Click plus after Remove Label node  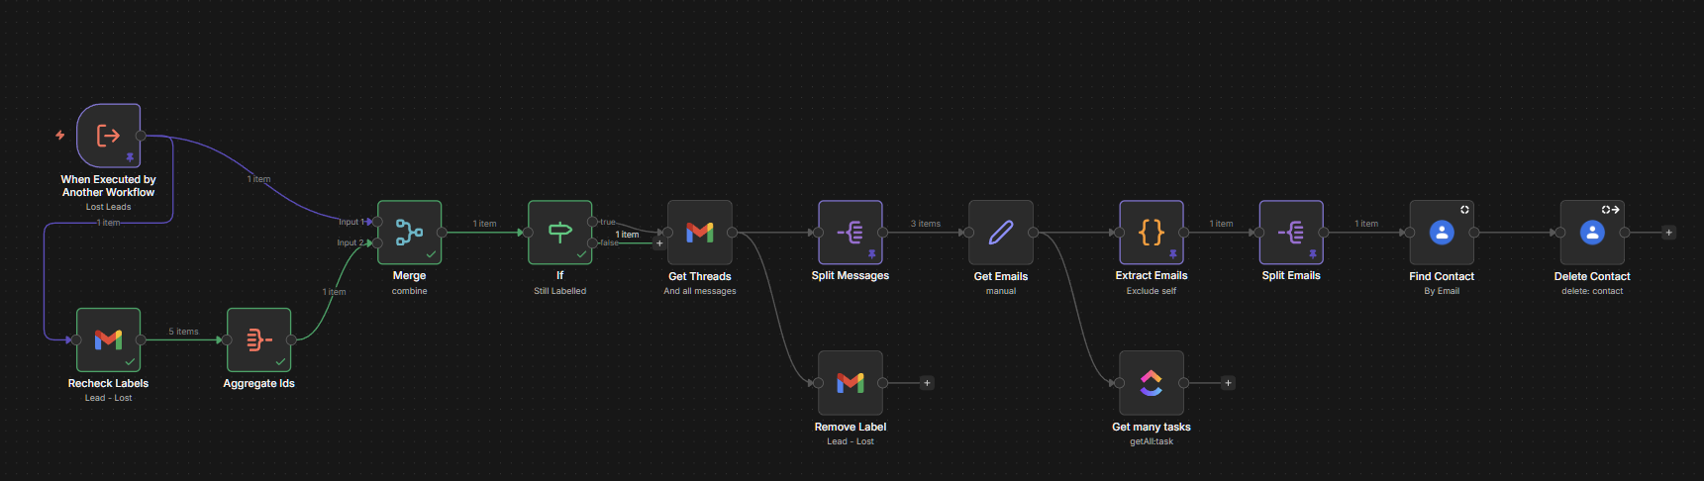coord(927,383)
